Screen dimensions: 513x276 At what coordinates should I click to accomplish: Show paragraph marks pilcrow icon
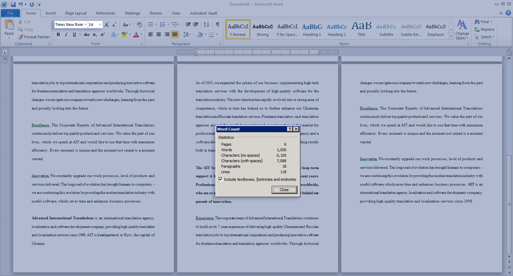(218, 25)
